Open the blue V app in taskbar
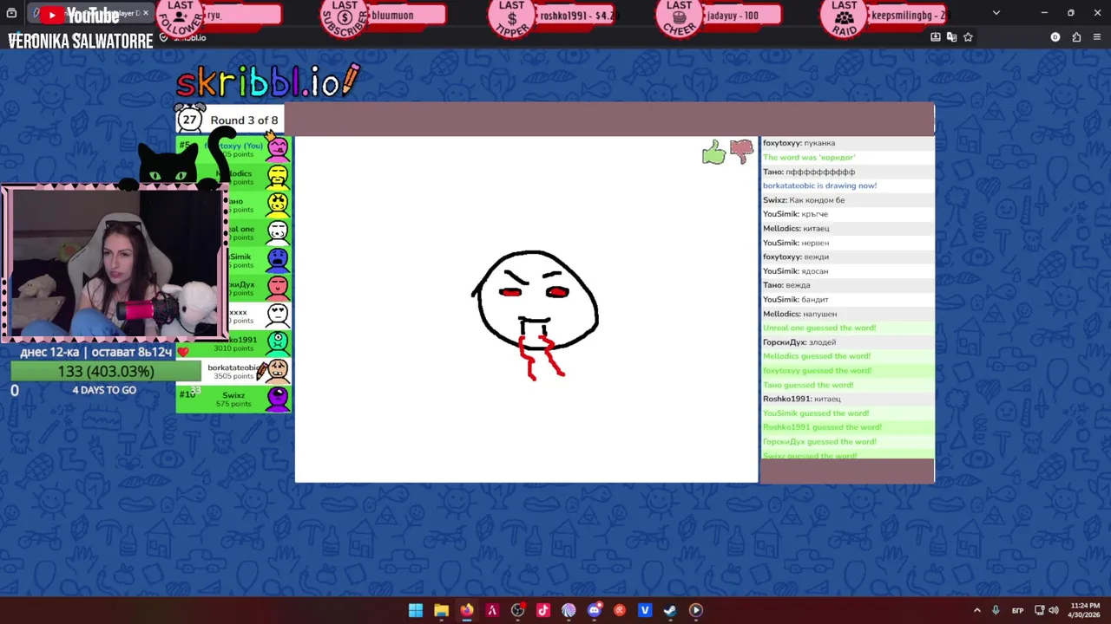The width and height of the screenshot is (1111, 624). click(645, 610)
